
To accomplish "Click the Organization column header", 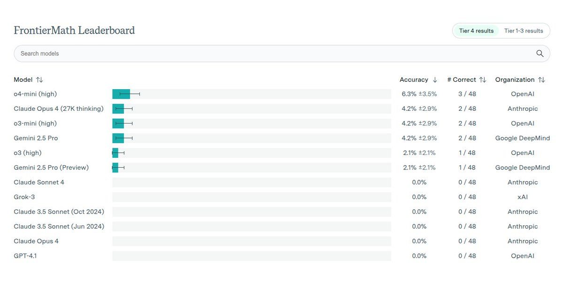I will tap(515, 80).
